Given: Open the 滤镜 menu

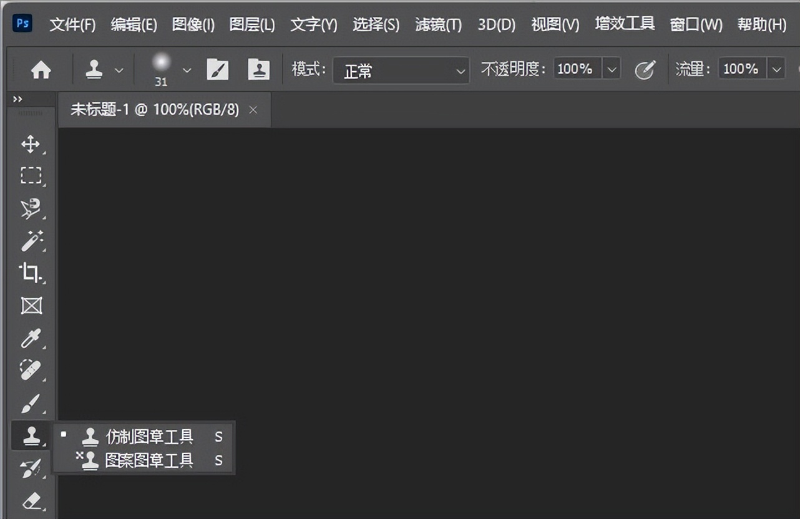Looking at the screenshot, I should point(437,24).
